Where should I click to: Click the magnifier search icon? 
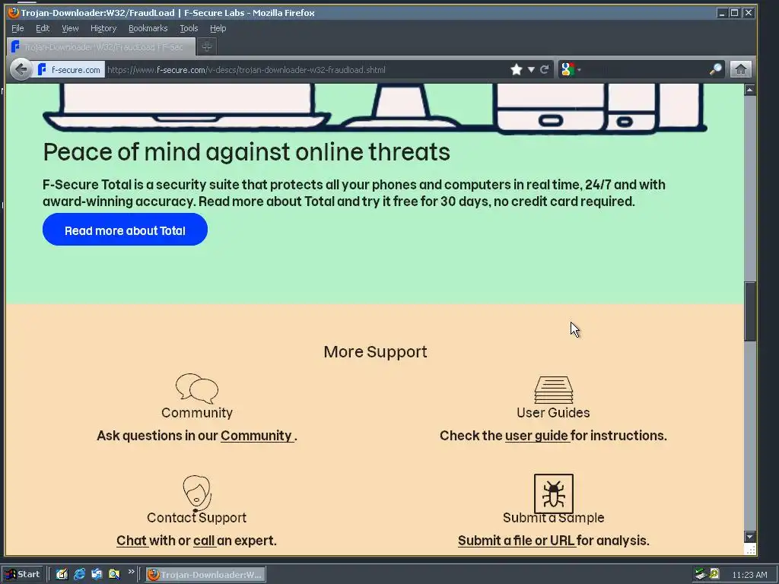click(x=715, y=69)
